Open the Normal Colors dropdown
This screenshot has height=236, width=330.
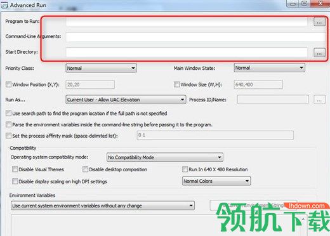pos(216,181)
